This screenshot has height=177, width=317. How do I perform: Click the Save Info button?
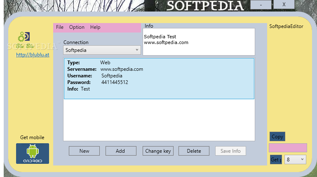(230, 151)
